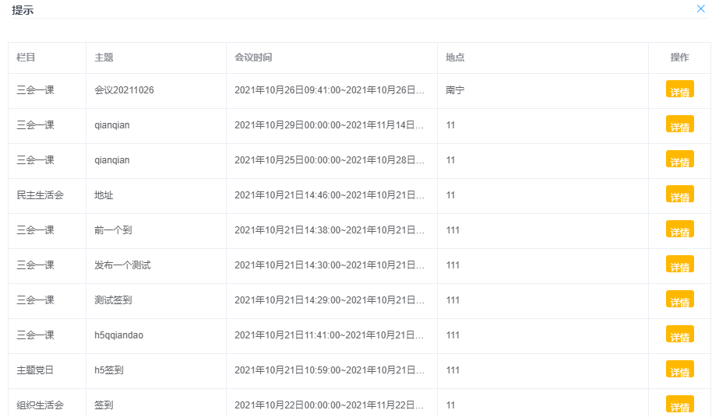Open 详情 for meeting 会议20211026
This screenshot has width=712, height=417.
679,90
